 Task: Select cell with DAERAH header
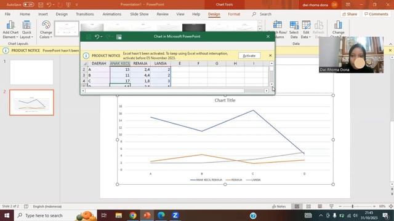click(x=98, y=63)
